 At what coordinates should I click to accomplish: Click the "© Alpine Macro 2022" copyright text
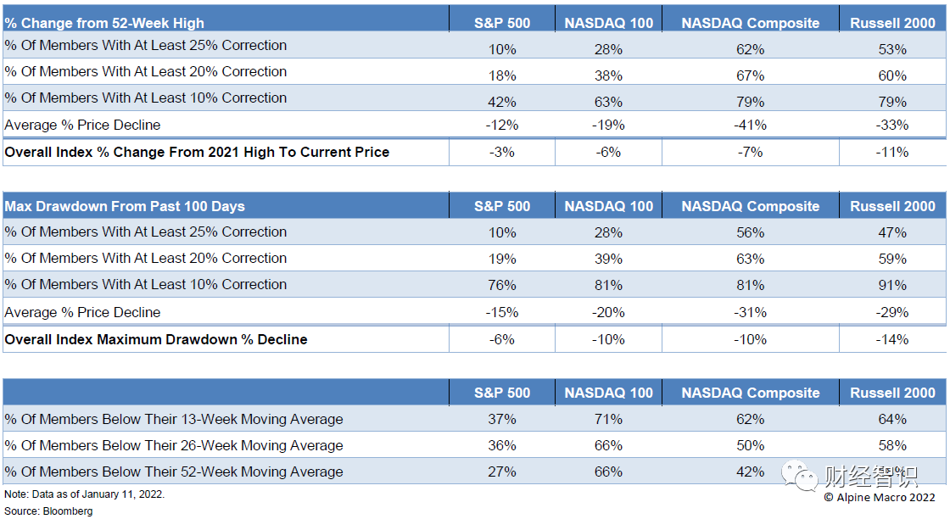tap(879, 498)
